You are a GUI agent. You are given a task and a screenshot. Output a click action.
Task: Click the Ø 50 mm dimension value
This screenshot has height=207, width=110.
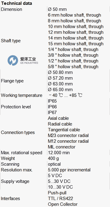[57, 9]
